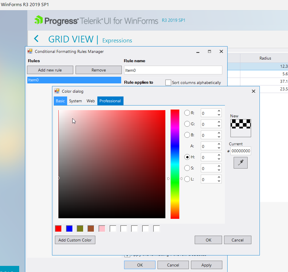Decrease the B value with down arrow
The width and height of the screenshot is (288, 272).
219,137
